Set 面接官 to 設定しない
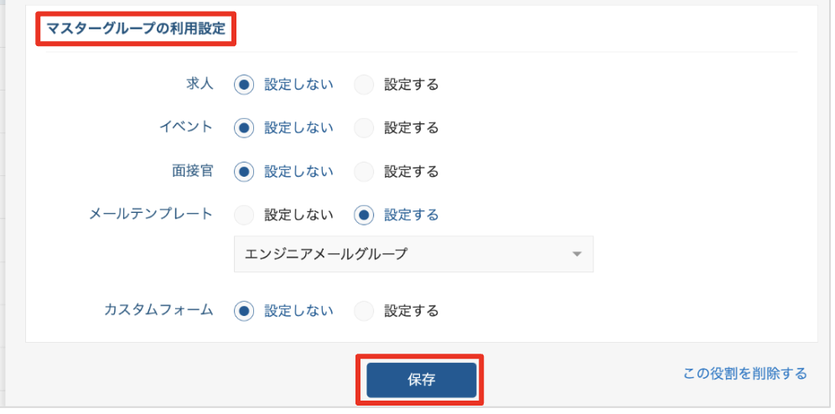Screen dimensions: 835x414 click(x=245, y=171)
